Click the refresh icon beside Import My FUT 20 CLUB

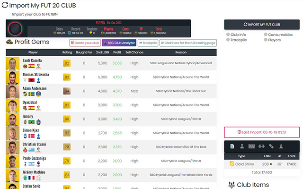click(x=5, y=5)
